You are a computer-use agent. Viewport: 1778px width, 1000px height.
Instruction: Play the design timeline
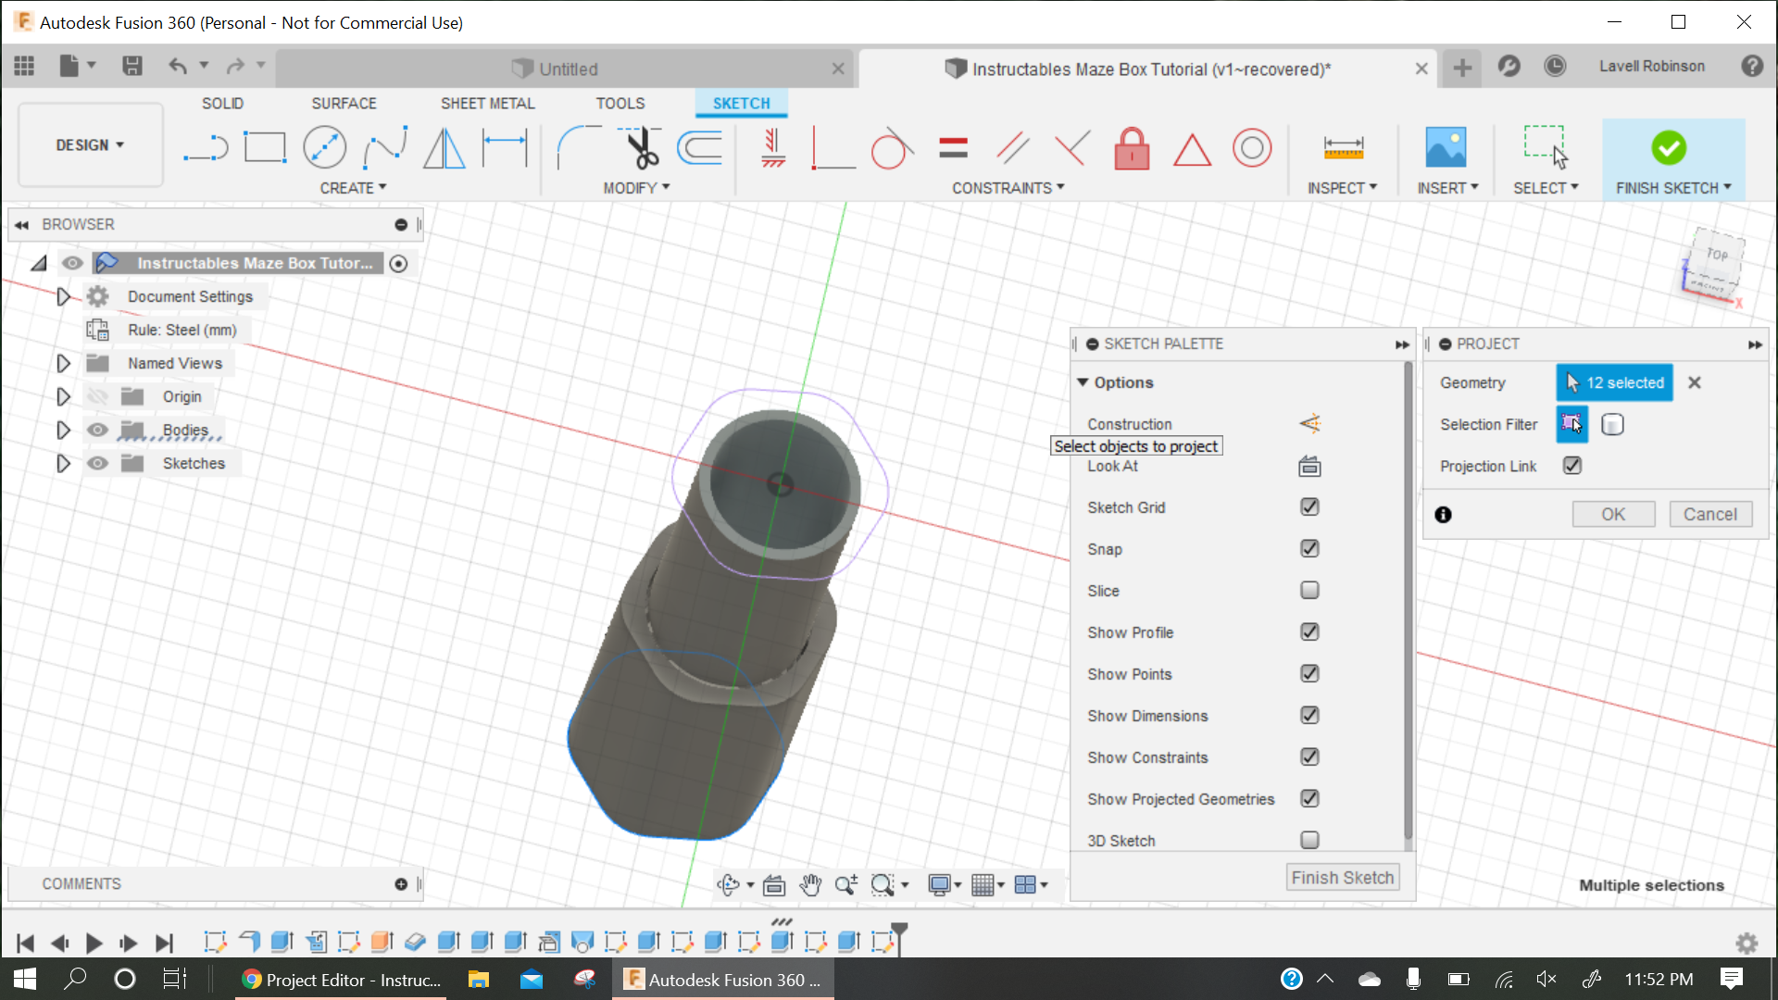(x=94, y=943)
